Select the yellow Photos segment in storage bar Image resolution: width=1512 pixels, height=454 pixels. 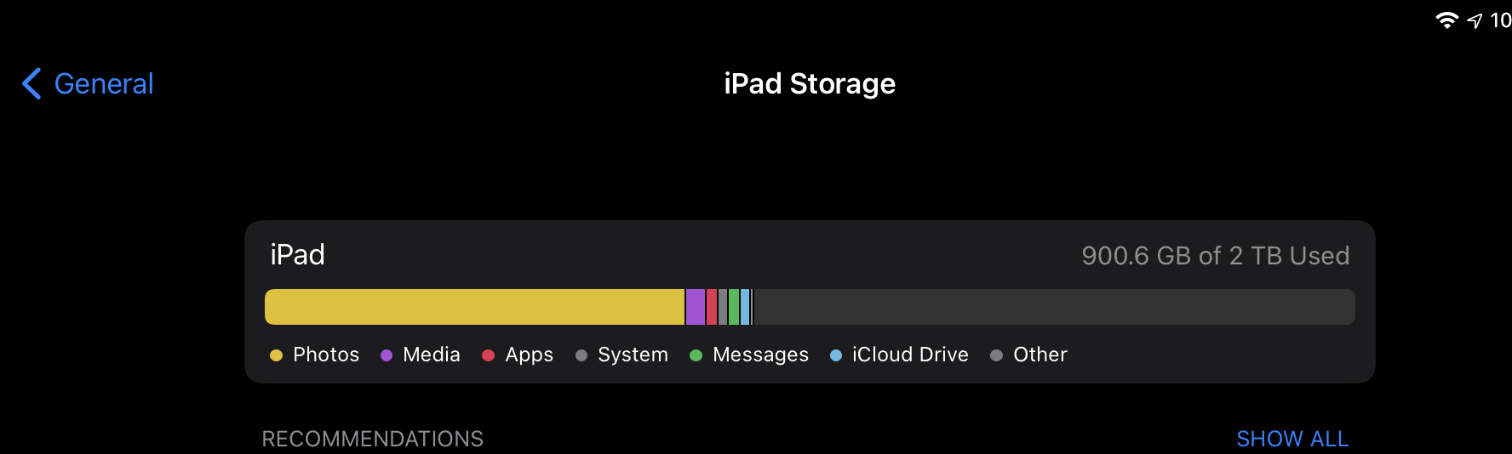[x=474, y=307]
